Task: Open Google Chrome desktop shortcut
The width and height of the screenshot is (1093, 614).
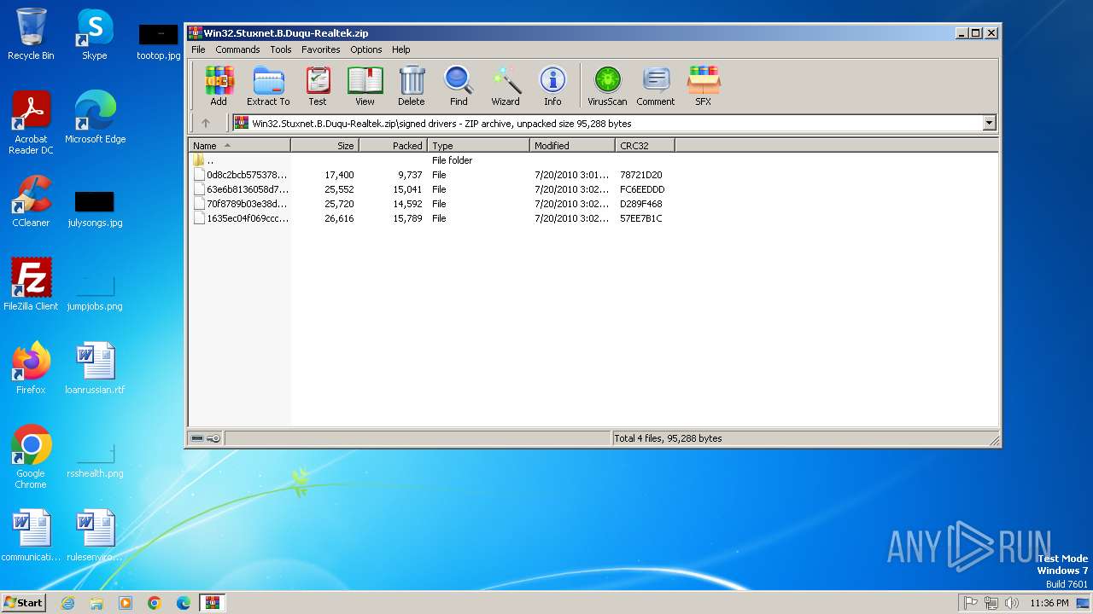Action: pos(31,457)
